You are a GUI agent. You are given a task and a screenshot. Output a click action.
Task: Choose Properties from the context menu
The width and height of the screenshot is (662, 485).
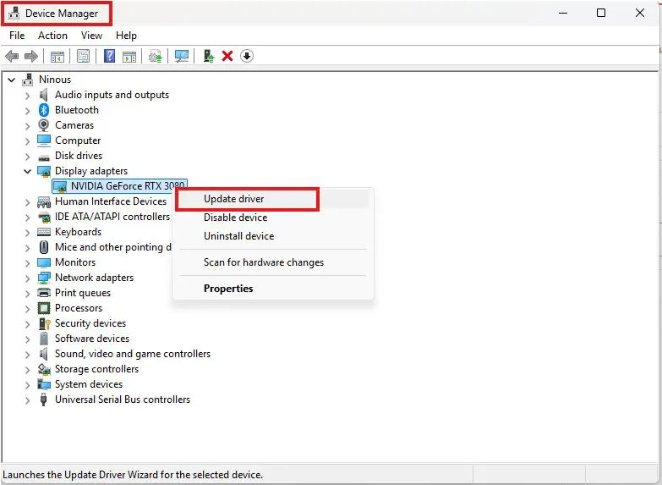(272, 289)
